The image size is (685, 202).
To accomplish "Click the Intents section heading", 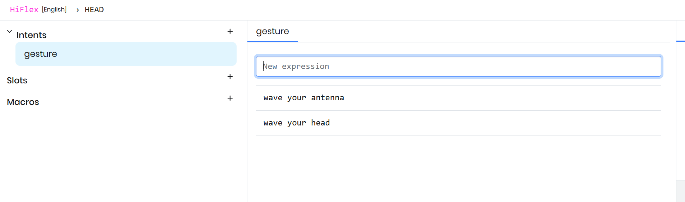I will (x=32, y=35).
